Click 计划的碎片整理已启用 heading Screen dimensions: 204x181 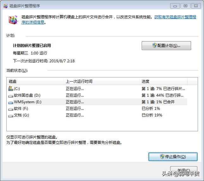(x=32, y=46)
